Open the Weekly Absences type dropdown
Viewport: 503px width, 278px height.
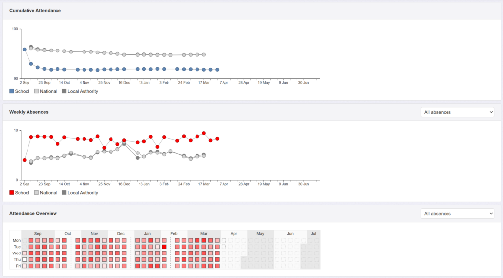pyautogui.click(x=457, y=112)
